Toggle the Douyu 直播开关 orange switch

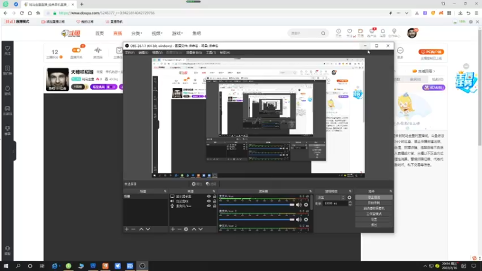[77, 50]
